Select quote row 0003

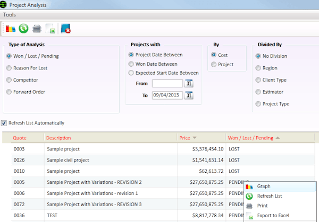[163, 149]
